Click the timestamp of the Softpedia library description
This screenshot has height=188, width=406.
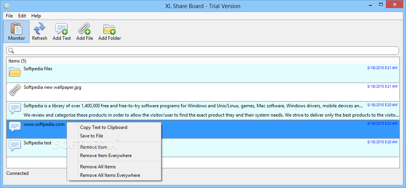[x=382, y=105]
